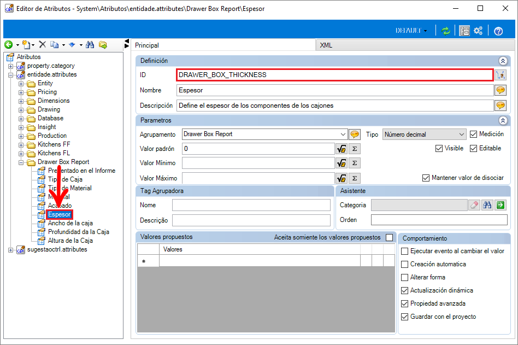Switch to the XML tab

click(326, 45)
